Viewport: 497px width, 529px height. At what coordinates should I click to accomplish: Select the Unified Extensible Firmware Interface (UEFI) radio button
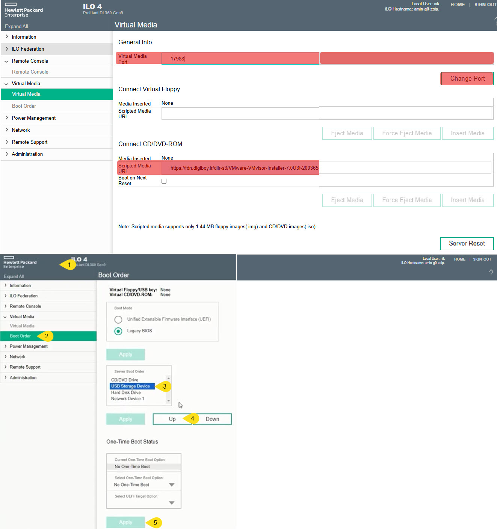118,320
